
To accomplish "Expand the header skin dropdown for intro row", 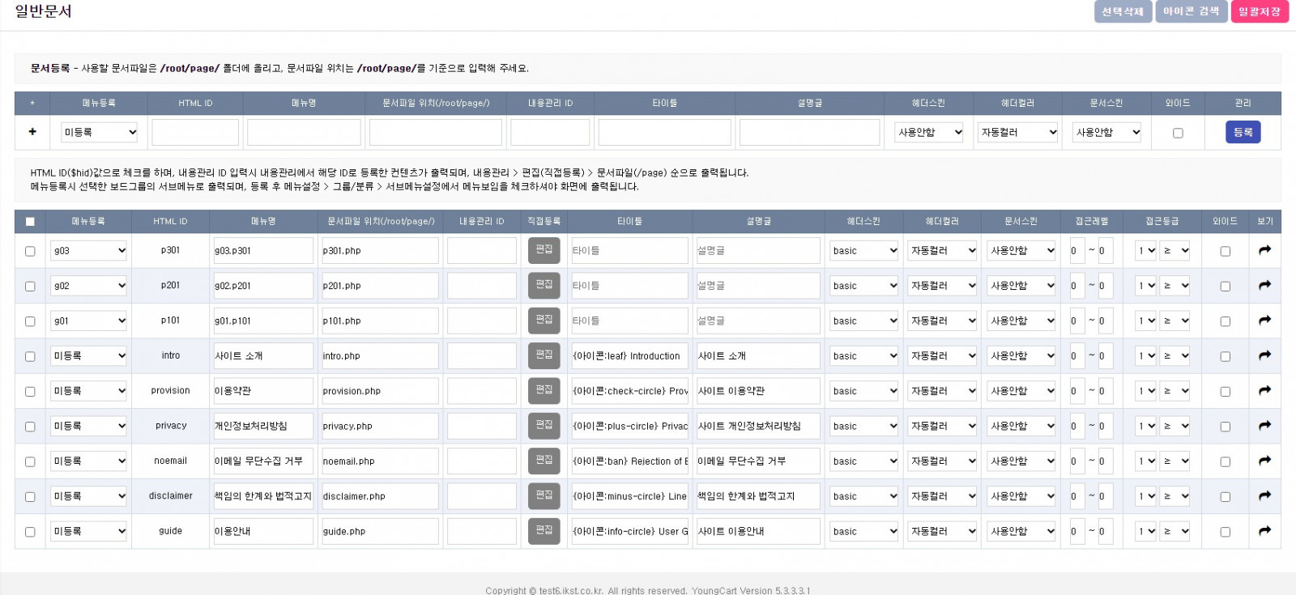I will pyautogui.click(x=863, y=356).
